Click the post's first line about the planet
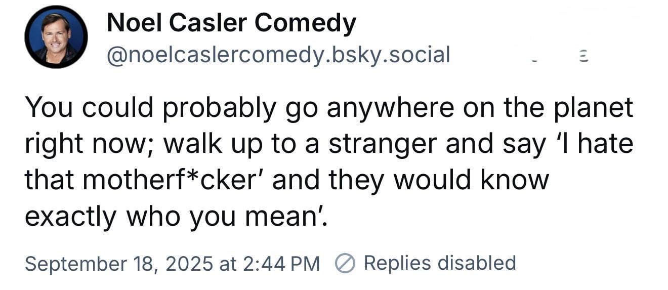The height and width of the screenshot is (290, 668). click(329, 108)
